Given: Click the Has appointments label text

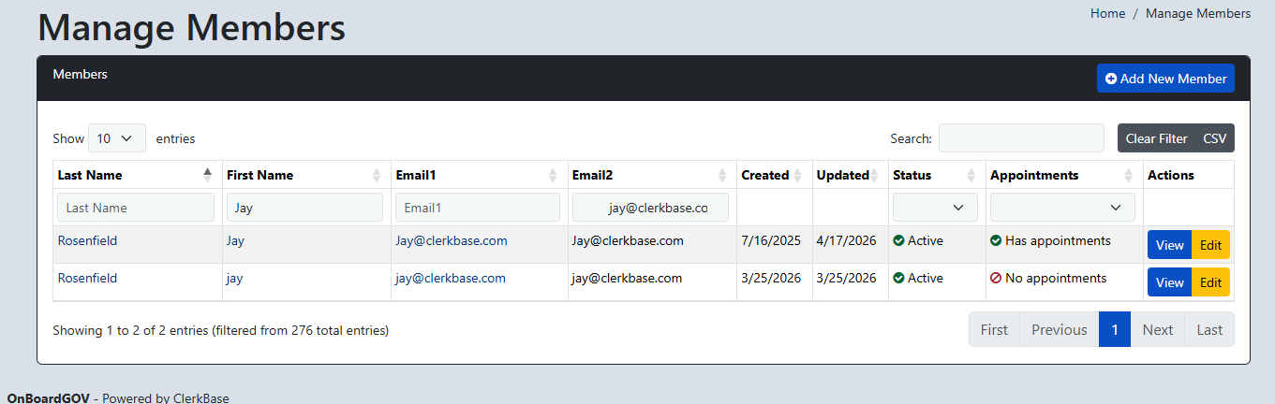Looking at the screenshot, I should point(1058,240).
